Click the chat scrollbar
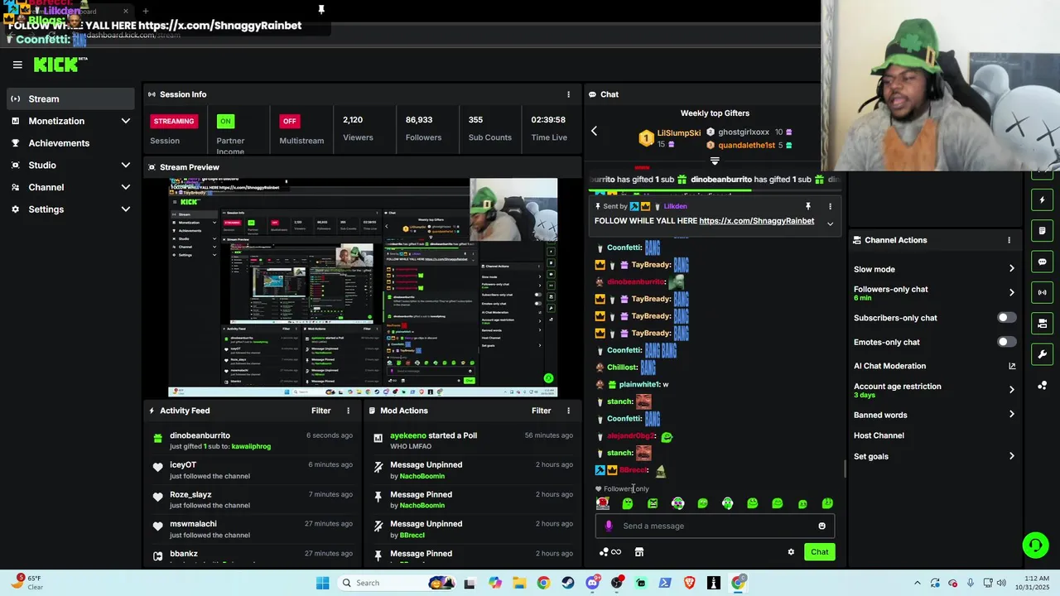 pyautogui.click(x=845, y=469)
